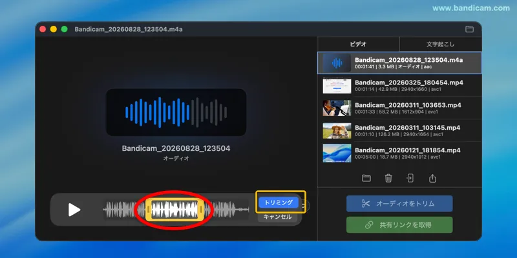
Task: Click thumbnail of Bandicam_20260311_103653.mp4
Action: [x=337, y=108]
